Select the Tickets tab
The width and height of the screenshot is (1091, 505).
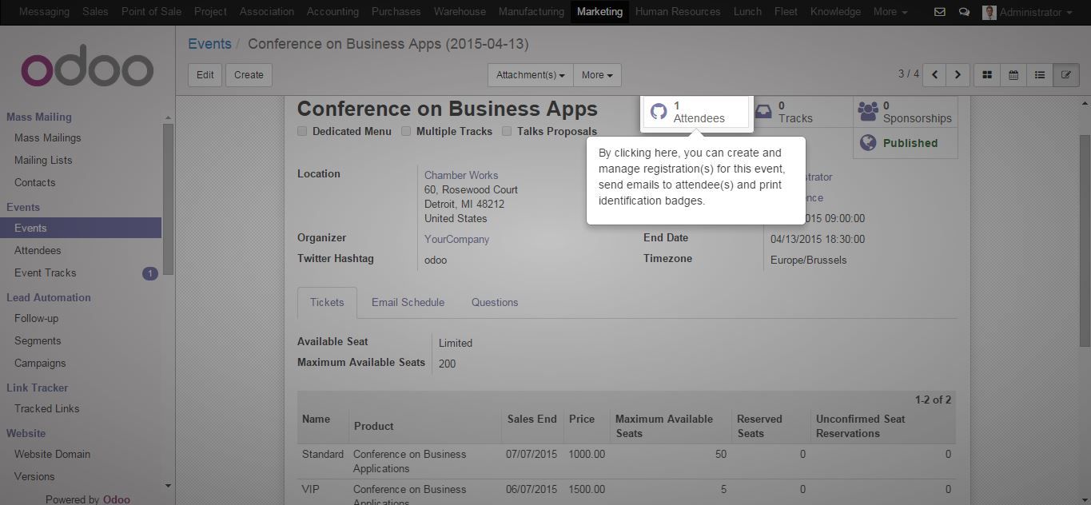click(327, 302)
